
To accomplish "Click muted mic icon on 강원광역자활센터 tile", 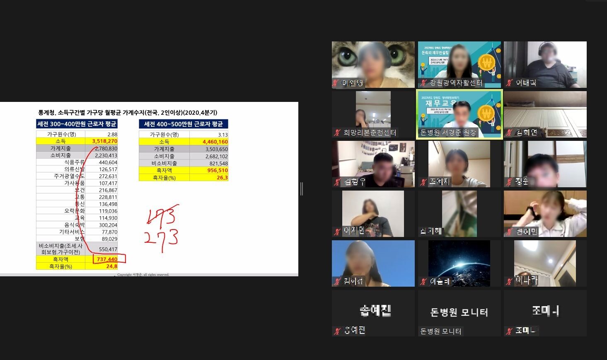I will coord(423,83).
